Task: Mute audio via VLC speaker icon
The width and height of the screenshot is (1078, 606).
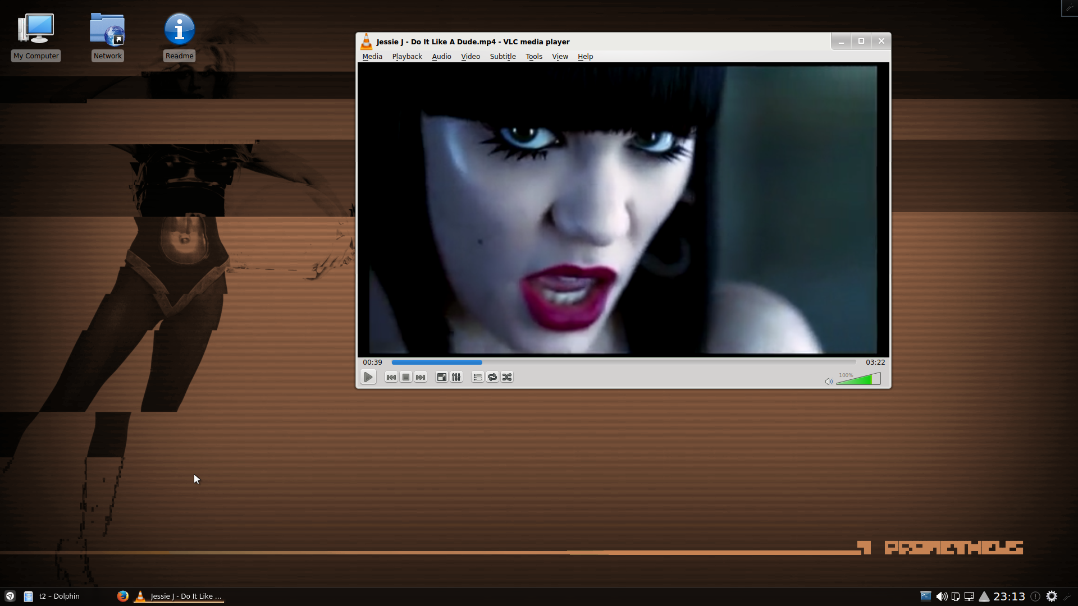Action: coord(829,382)
